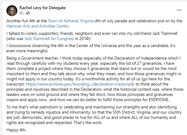The image size is (187, 135).
Task: Click the "To me that's what patriotism" paragraph
Action: 94,115
